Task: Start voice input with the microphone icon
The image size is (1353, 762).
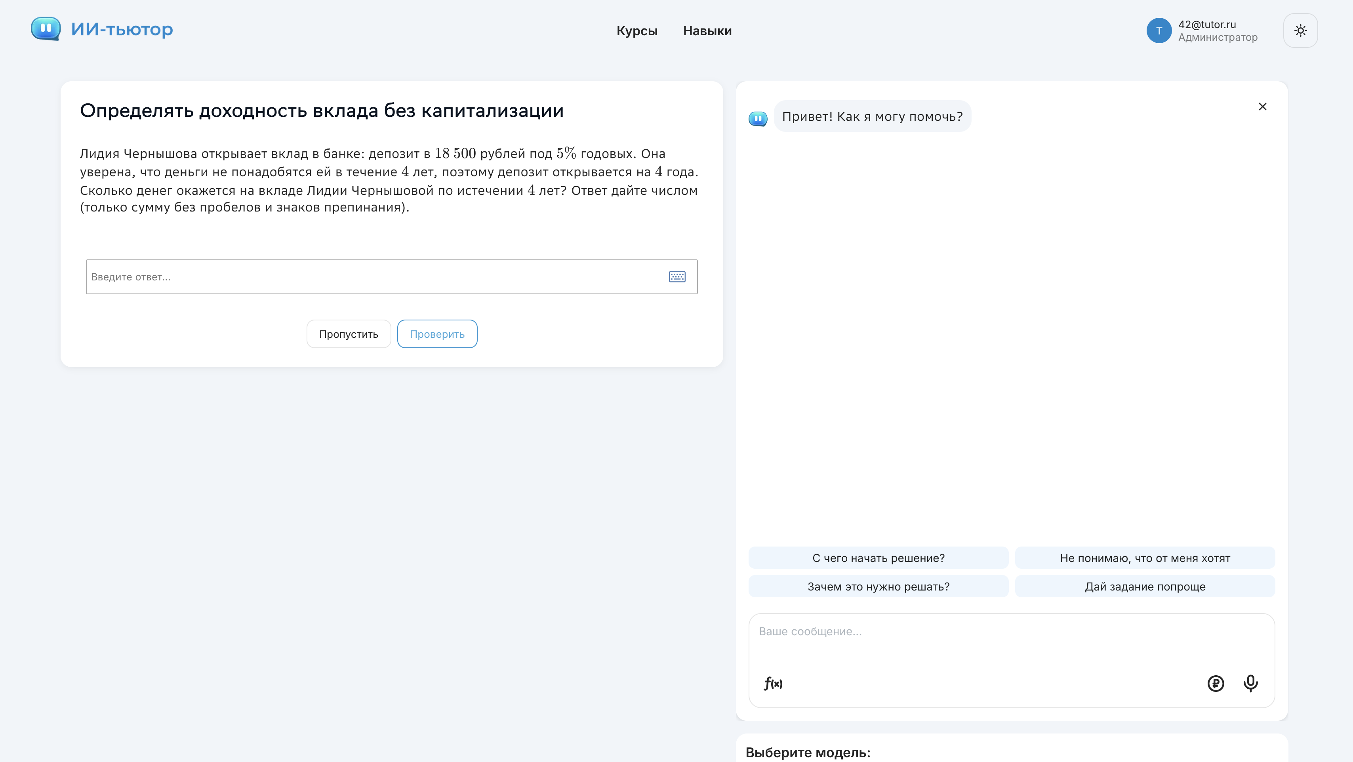Action: (1250, 683)
